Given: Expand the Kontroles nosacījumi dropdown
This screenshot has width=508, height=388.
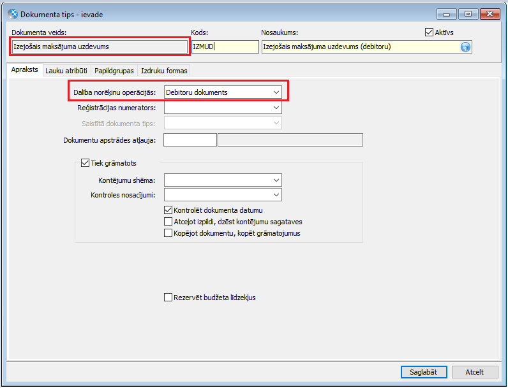Looking at the screenshot, I should 223,195.
